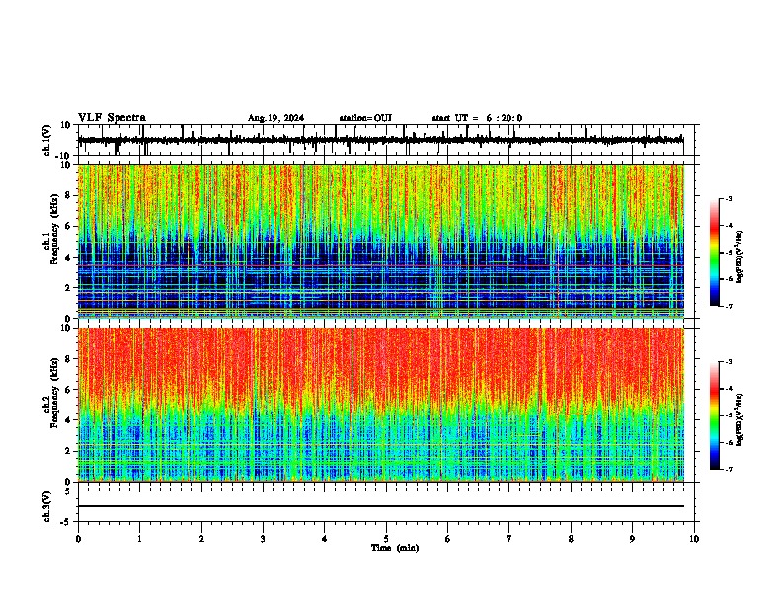Click the '-5' tick on ch.3(V) axis
The width and height of the screenshot is (782, 604).
pos(66,522)
